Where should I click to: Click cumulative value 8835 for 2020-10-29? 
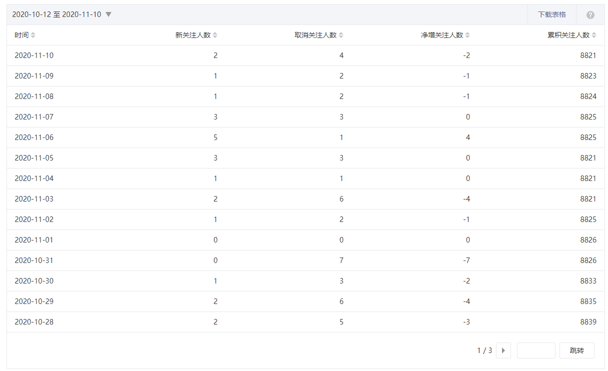(588, 301)
